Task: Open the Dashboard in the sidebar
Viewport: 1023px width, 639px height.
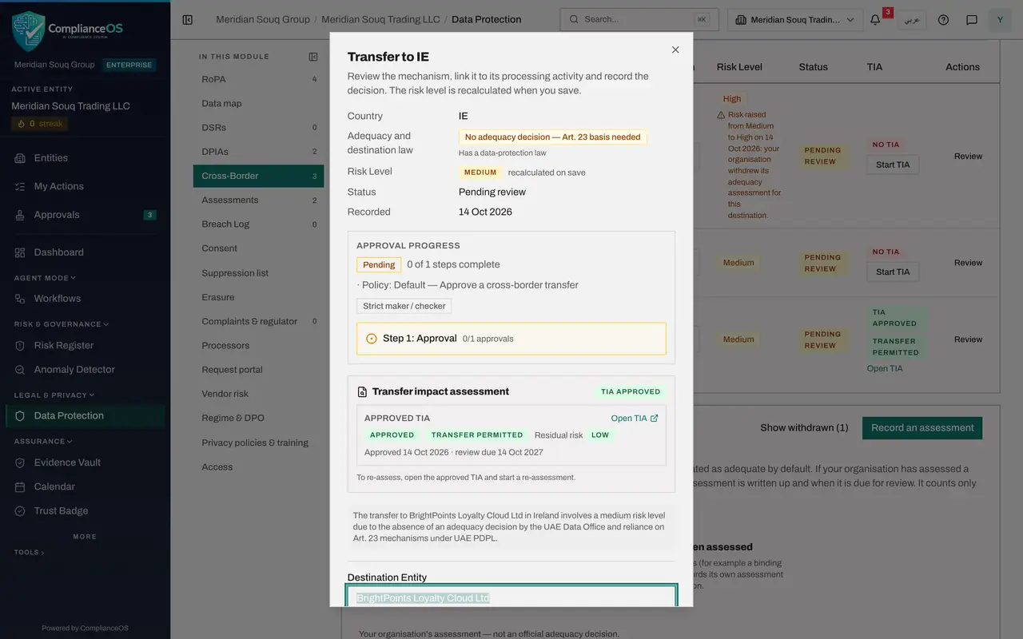Action: coord(85,252)
